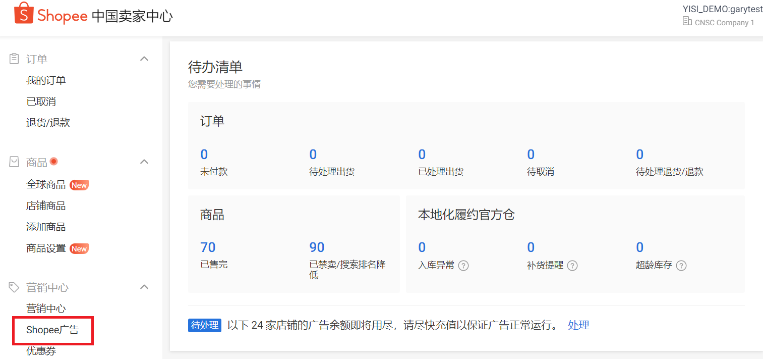
Task: Click the 待处理出货 count of 0
Action: (x=313, y=154)
